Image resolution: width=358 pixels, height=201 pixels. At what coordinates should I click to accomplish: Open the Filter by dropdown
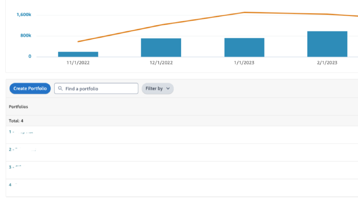pos(158,88)
